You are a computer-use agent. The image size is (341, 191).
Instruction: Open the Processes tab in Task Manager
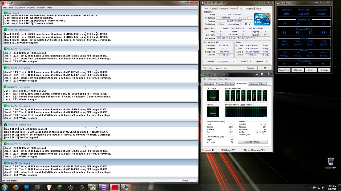pos(220,84)
